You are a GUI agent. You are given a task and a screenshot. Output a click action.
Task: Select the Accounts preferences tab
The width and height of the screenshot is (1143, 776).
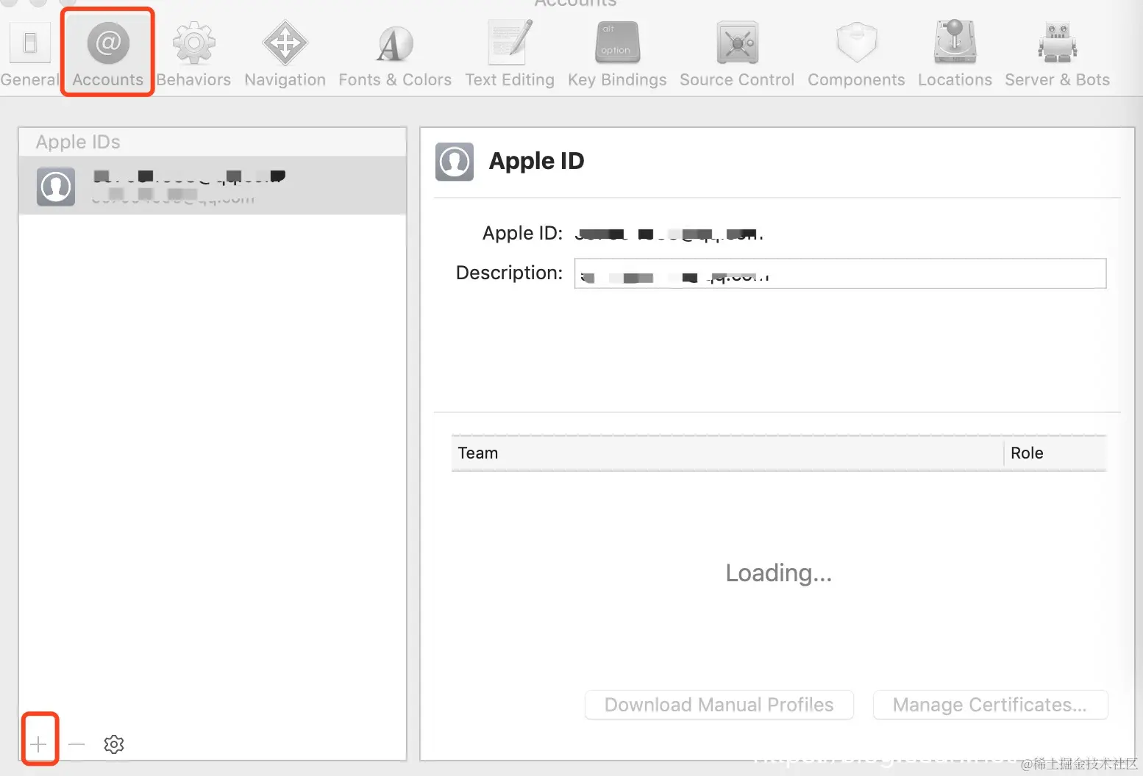108,55
